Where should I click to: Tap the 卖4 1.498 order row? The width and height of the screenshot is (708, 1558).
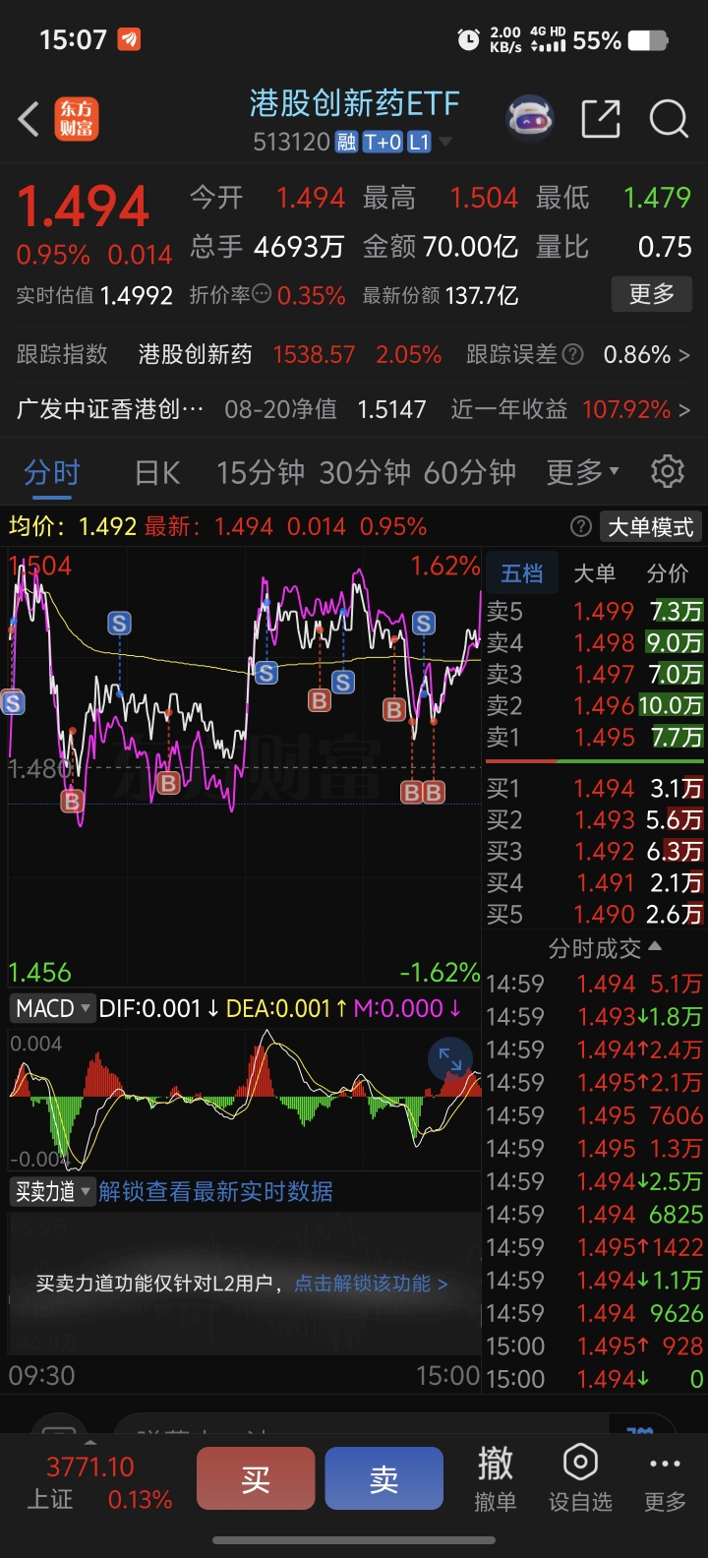point(595,642)
